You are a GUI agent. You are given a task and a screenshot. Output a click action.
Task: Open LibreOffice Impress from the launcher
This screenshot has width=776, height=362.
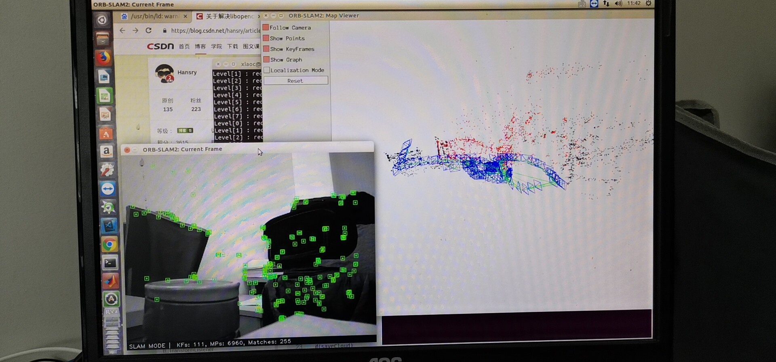[x=105, y=115]
